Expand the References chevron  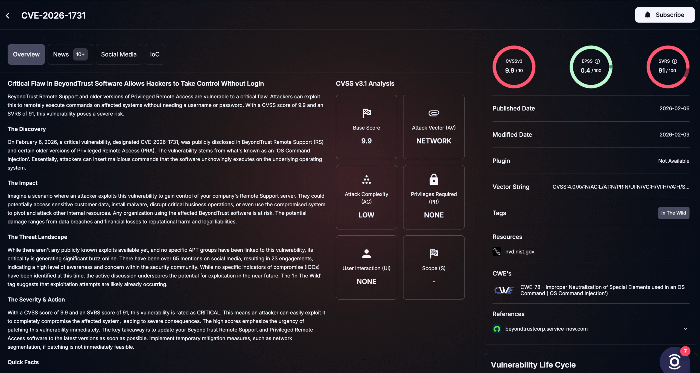click(686, 329)
